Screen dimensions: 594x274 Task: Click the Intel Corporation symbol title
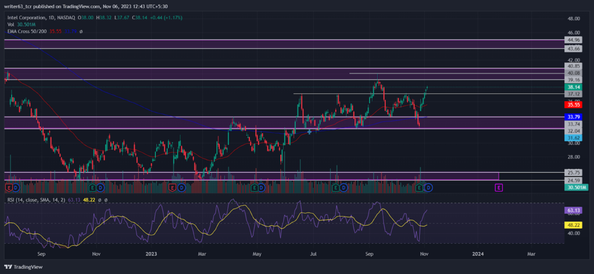click(x=28, y=17)
